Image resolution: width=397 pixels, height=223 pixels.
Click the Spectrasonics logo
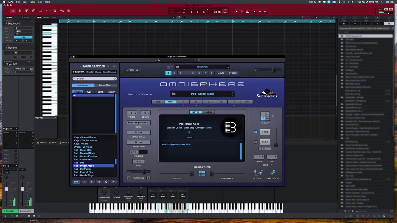(x=267, y=93)
